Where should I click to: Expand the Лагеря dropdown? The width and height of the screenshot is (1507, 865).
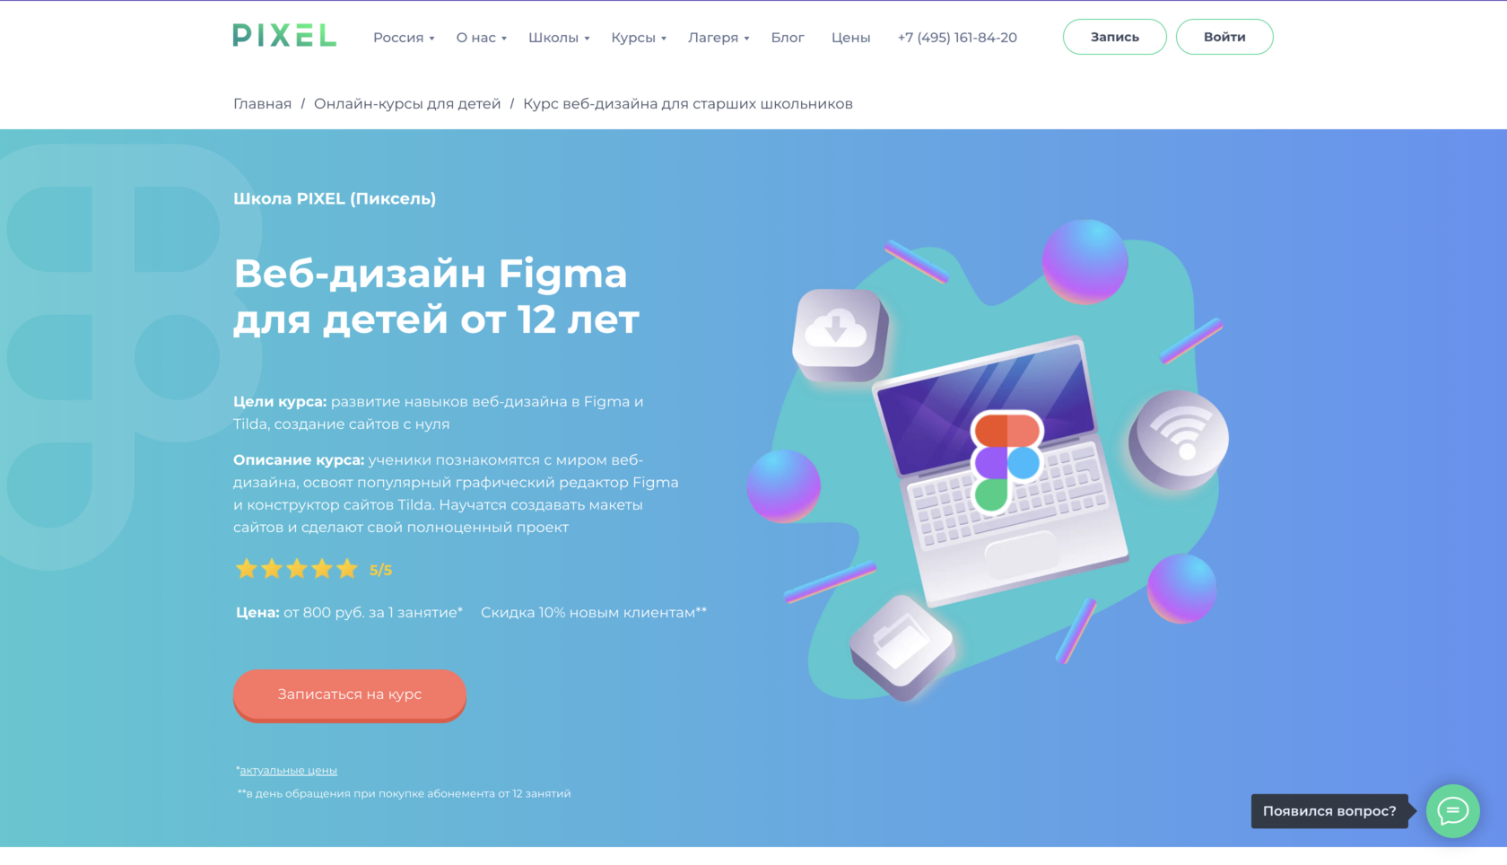click(719, 38)
